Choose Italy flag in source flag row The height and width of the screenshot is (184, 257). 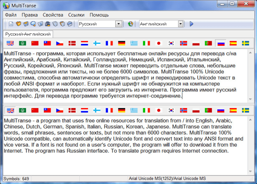pyautogui.click(x=146, y=43)
